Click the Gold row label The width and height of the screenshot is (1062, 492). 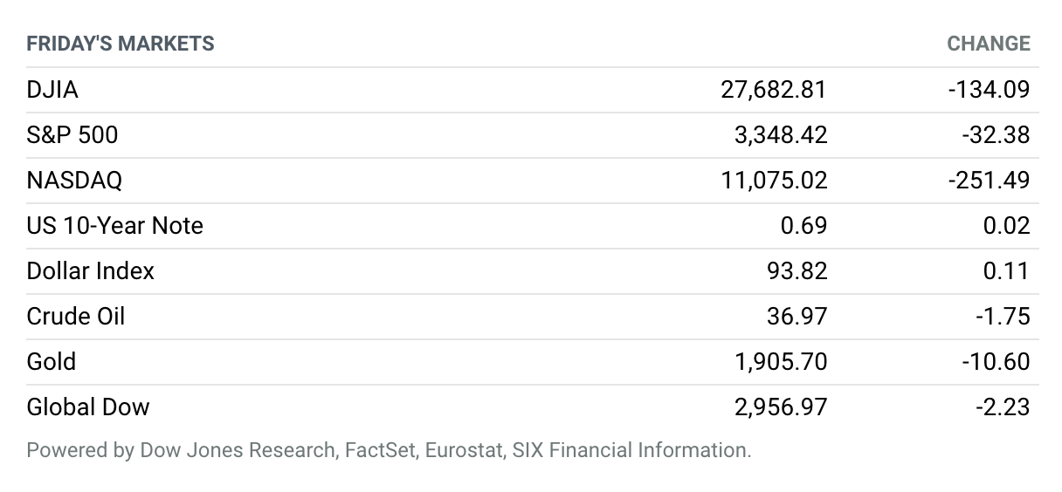click(x=51, y=361)
